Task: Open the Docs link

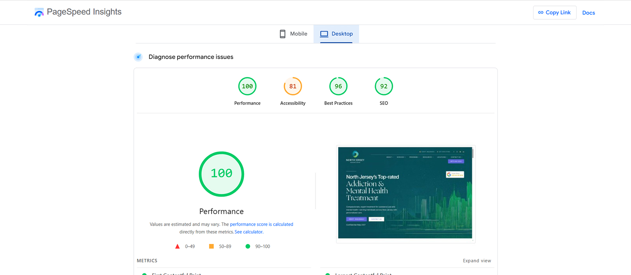Action: click(x=588, y=13)
